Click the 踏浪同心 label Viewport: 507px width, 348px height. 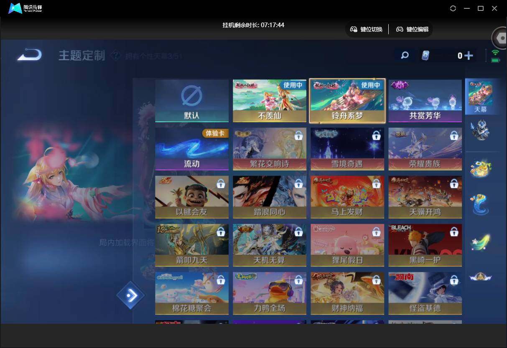(x=270, y=212)
